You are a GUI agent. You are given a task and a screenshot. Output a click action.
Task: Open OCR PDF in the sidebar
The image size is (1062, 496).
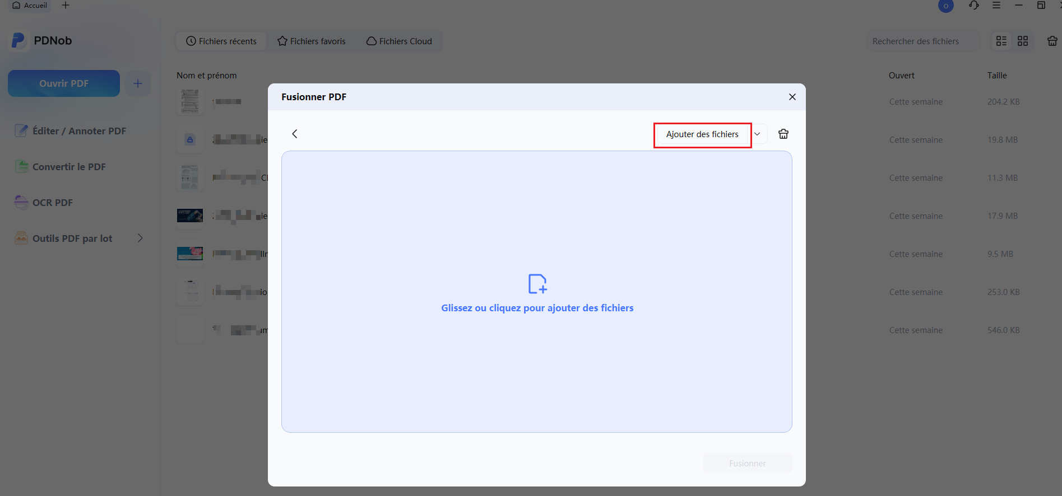click(44, 203)
